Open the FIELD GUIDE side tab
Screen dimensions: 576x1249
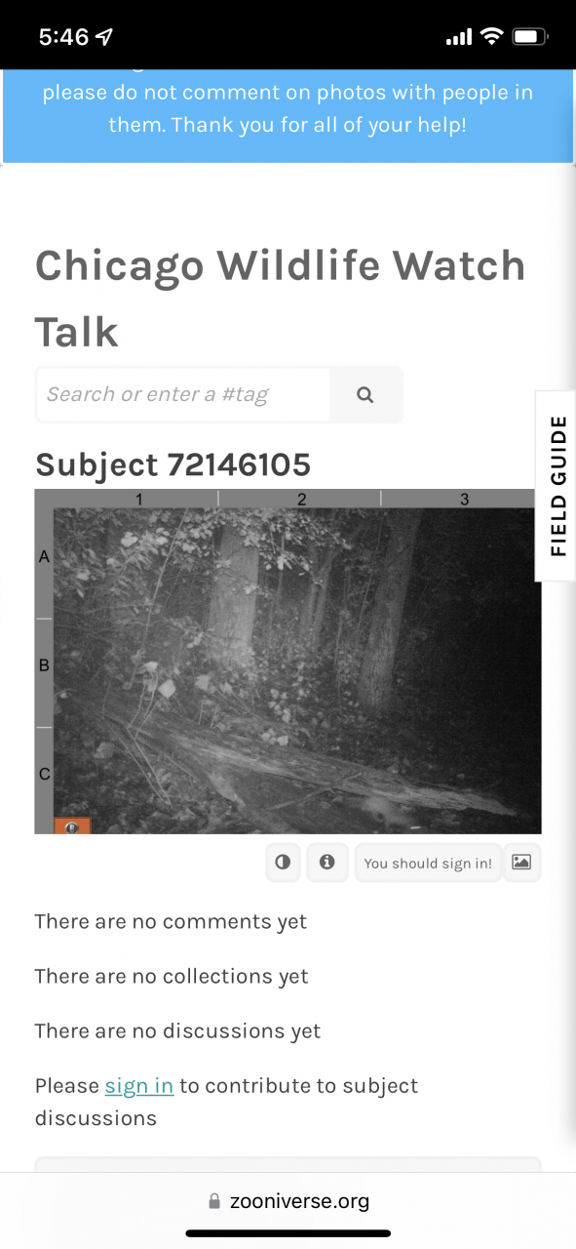tap(557, 486)
